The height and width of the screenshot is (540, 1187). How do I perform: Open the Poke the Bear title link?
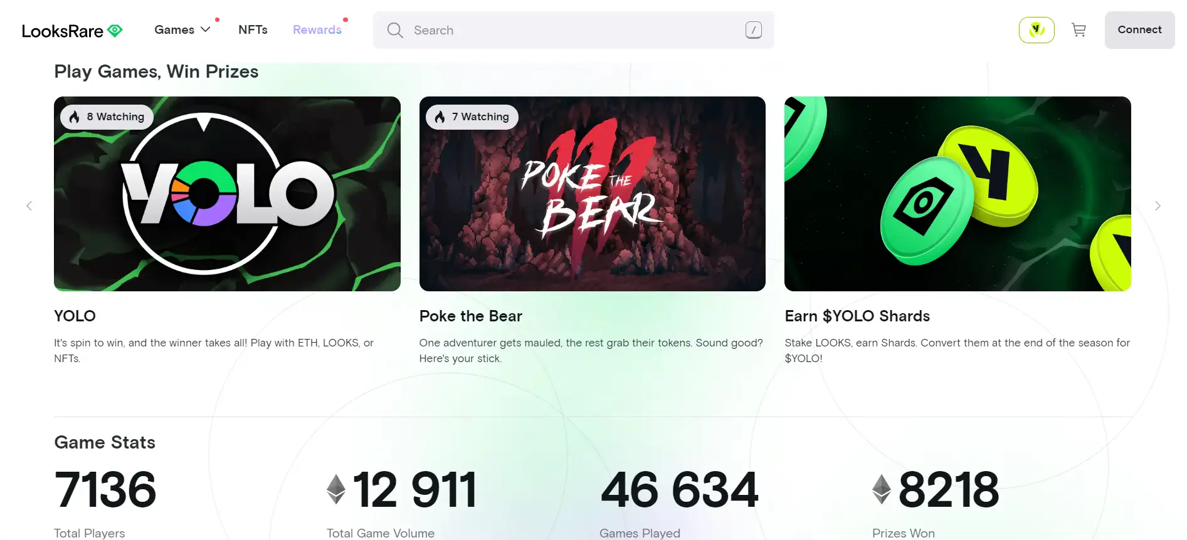pos(471,316)
